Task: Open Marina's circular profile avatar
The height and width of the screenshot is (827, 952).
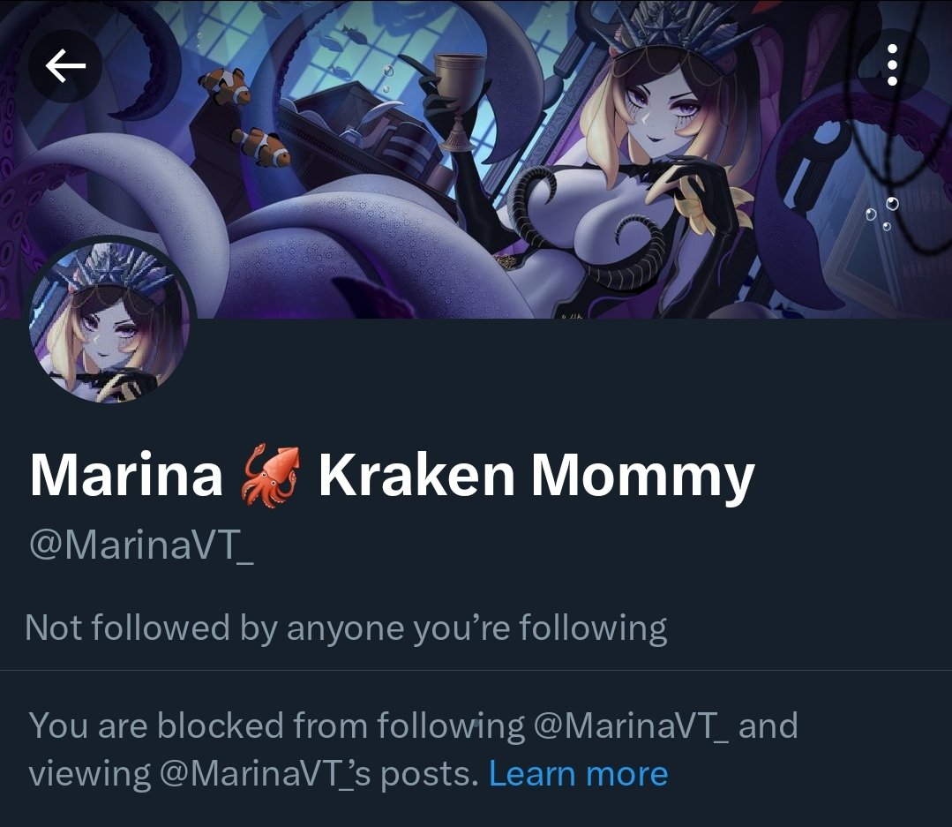Action: click(110, 320)
